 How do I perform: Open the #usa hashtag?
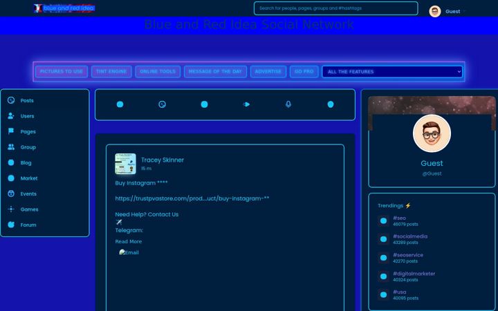[400, 292]
